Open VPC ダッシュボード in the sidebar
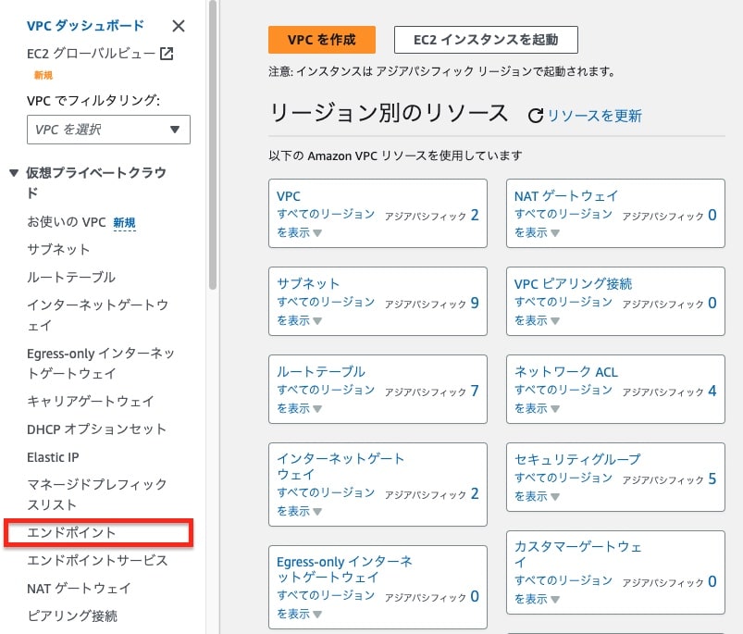The image size is (743, 634). pos(85,26)
